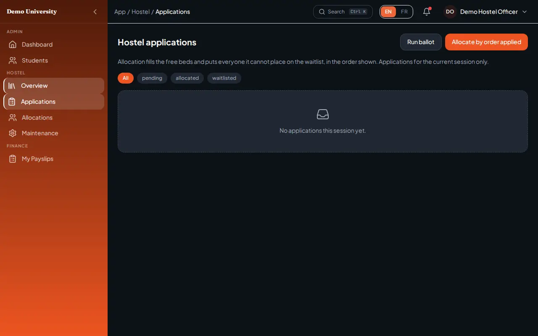This screenshot has height=336, width=538.
Task: Select Applications in the sidebar
Action: [x=54, y=102]
